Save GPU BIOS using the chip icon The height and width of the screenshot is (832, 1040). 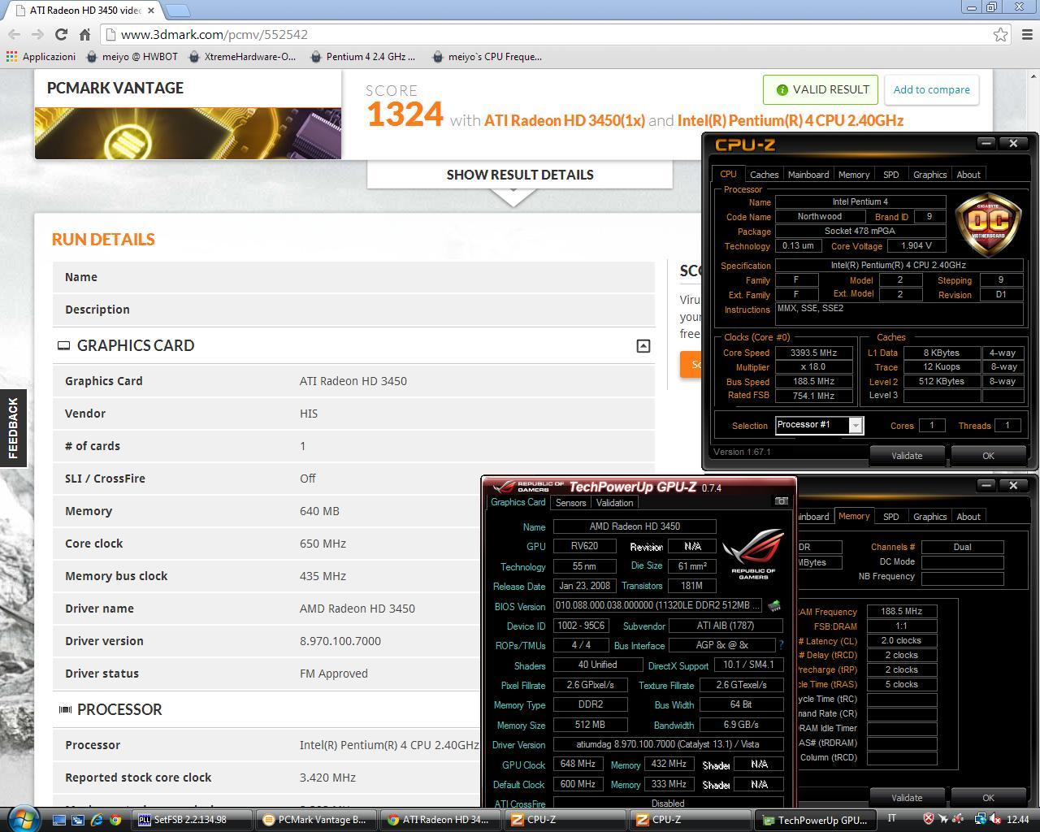click(774, 606)
